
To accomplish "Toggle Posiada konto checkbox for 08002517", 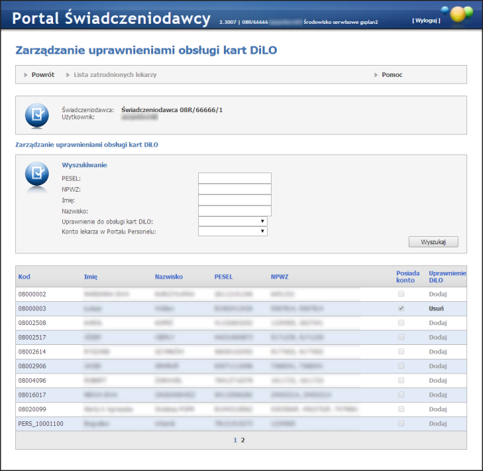I will 401,337.
